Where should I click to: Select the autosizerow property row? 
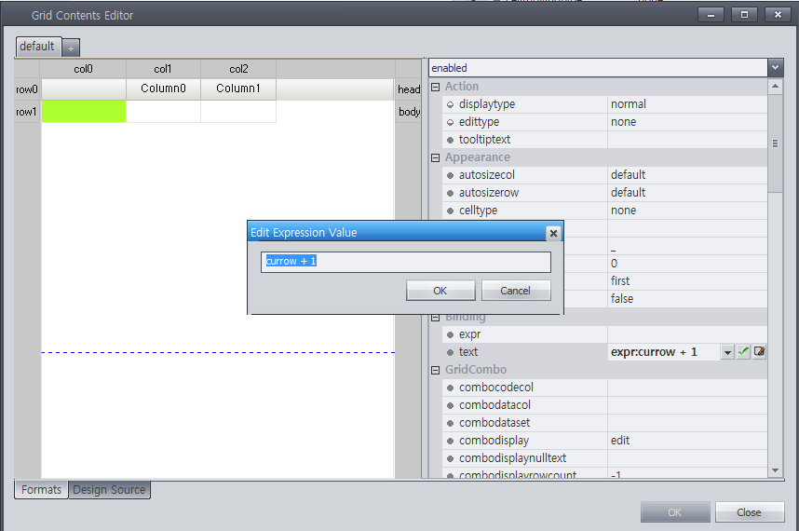coord(605,193)
